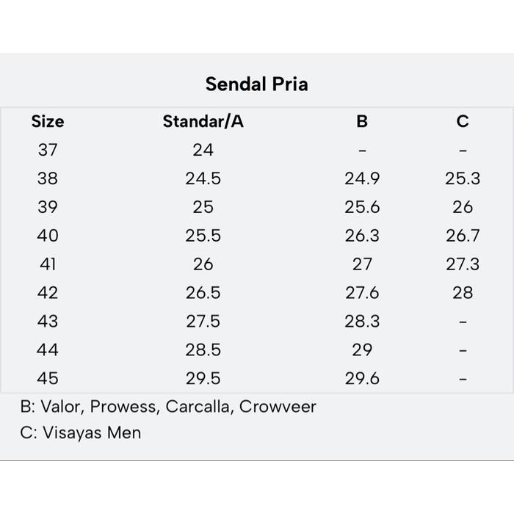Click the footnote listing Valor, Prowess, Carcalla, Crowveer
Image resolution: width=514 pixels, height=514 pixels.
coord(168,406)
